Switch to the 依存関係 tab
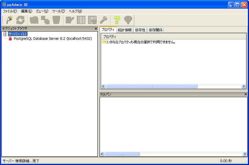This screenshot has height=165, width=249. [x=155, y=30]
